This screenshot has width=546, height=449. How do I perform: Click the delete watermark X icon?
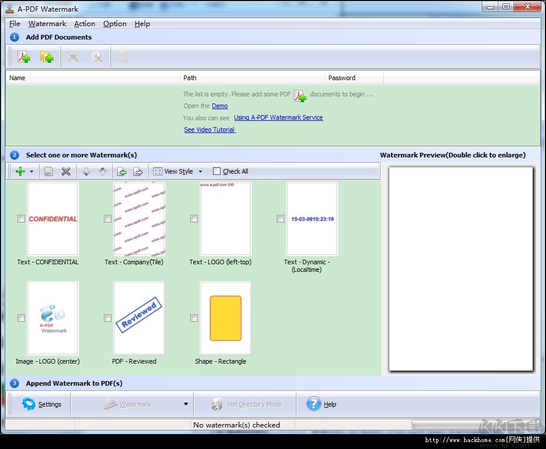66,171
